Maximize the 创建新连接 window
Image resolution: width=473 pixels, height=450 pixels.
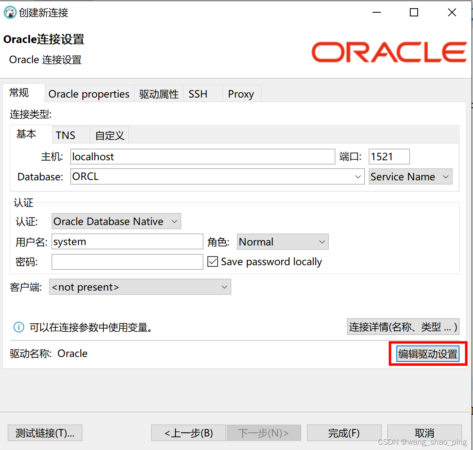point(414,12)
